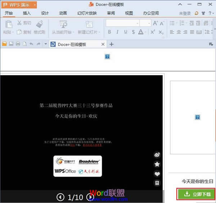Image resolution: width=216 pixels, height=203 pixels.
Task: Click the star favorite icon on preview
Action: (x=157, y=164)
